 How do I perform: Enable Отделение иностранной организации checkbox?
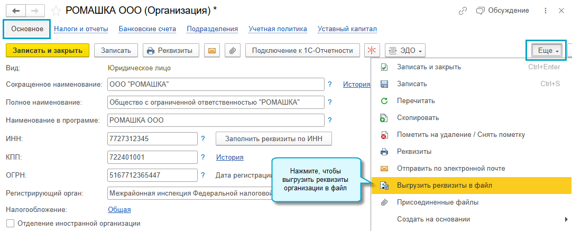(10, 224)
